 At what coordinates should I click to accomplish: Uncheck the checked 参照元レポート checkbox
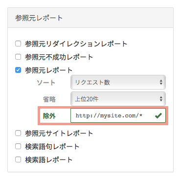[x=18, y=70]
